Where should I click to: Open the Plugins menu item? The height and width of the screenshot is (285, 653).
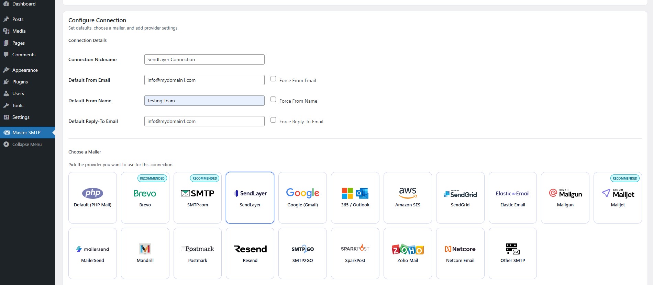pyautogui.click(x=20, y=82)
